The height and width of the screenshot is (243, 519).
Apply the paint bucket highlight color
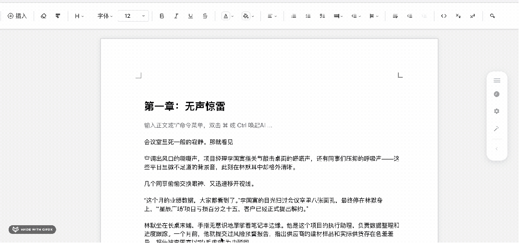click(246, 16)
